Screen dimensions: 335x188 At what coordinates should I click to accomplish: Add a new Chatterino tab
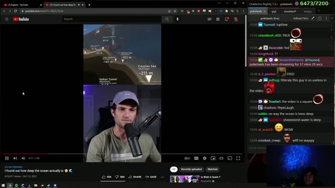(319, 11)
